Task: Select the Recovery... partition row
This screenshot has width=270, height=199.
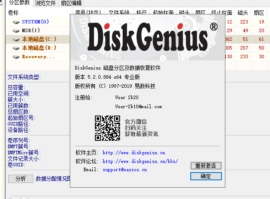Action: (x=38, y=56)
